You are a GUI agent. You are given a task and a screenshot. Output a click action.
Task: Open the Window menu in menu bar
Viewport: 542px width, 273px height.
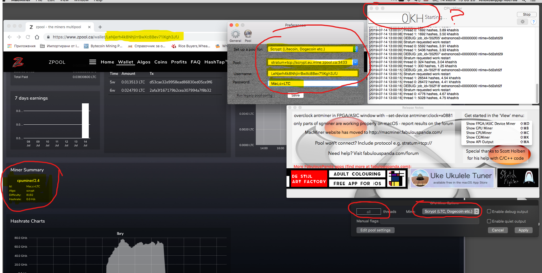tap(81, 1)
